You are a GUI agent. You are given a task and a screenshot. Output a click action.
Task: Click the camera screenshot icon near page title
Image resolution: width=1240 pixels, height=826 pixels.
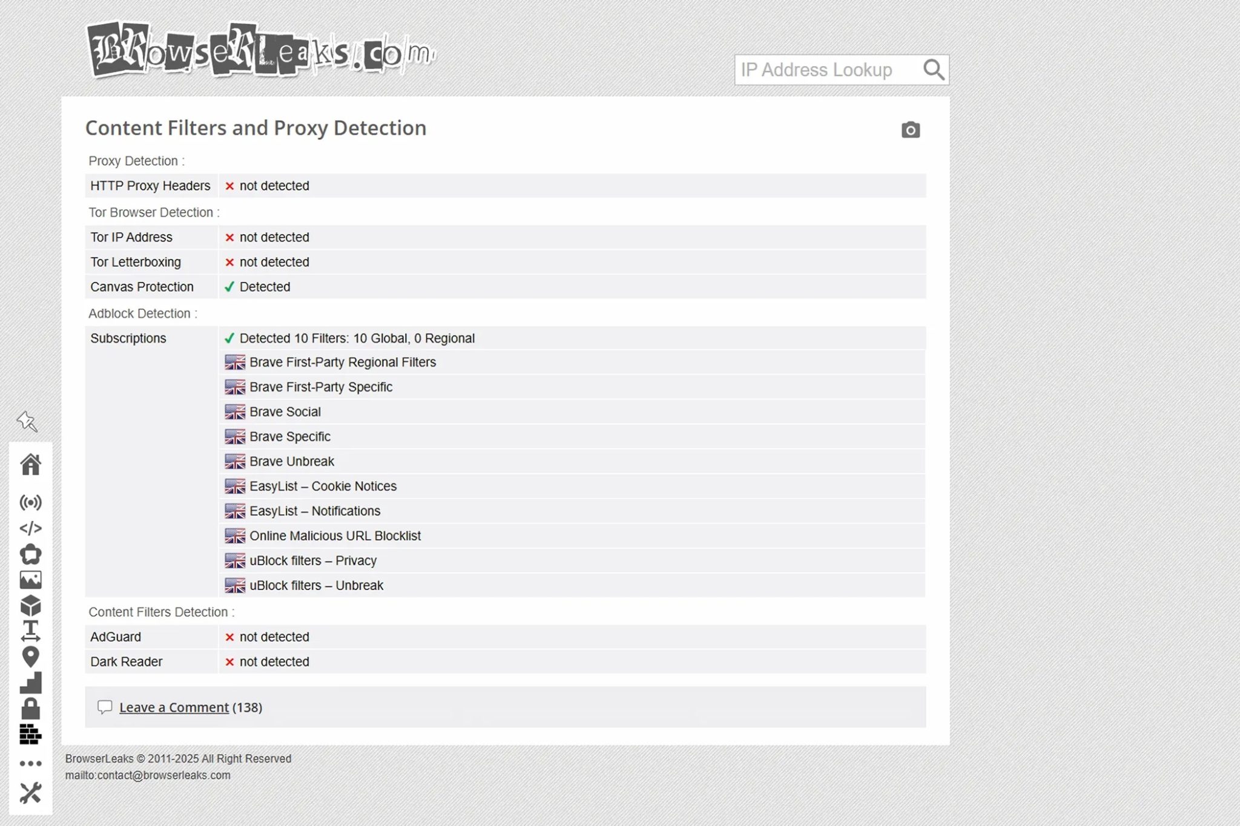(x=911, y=130)
